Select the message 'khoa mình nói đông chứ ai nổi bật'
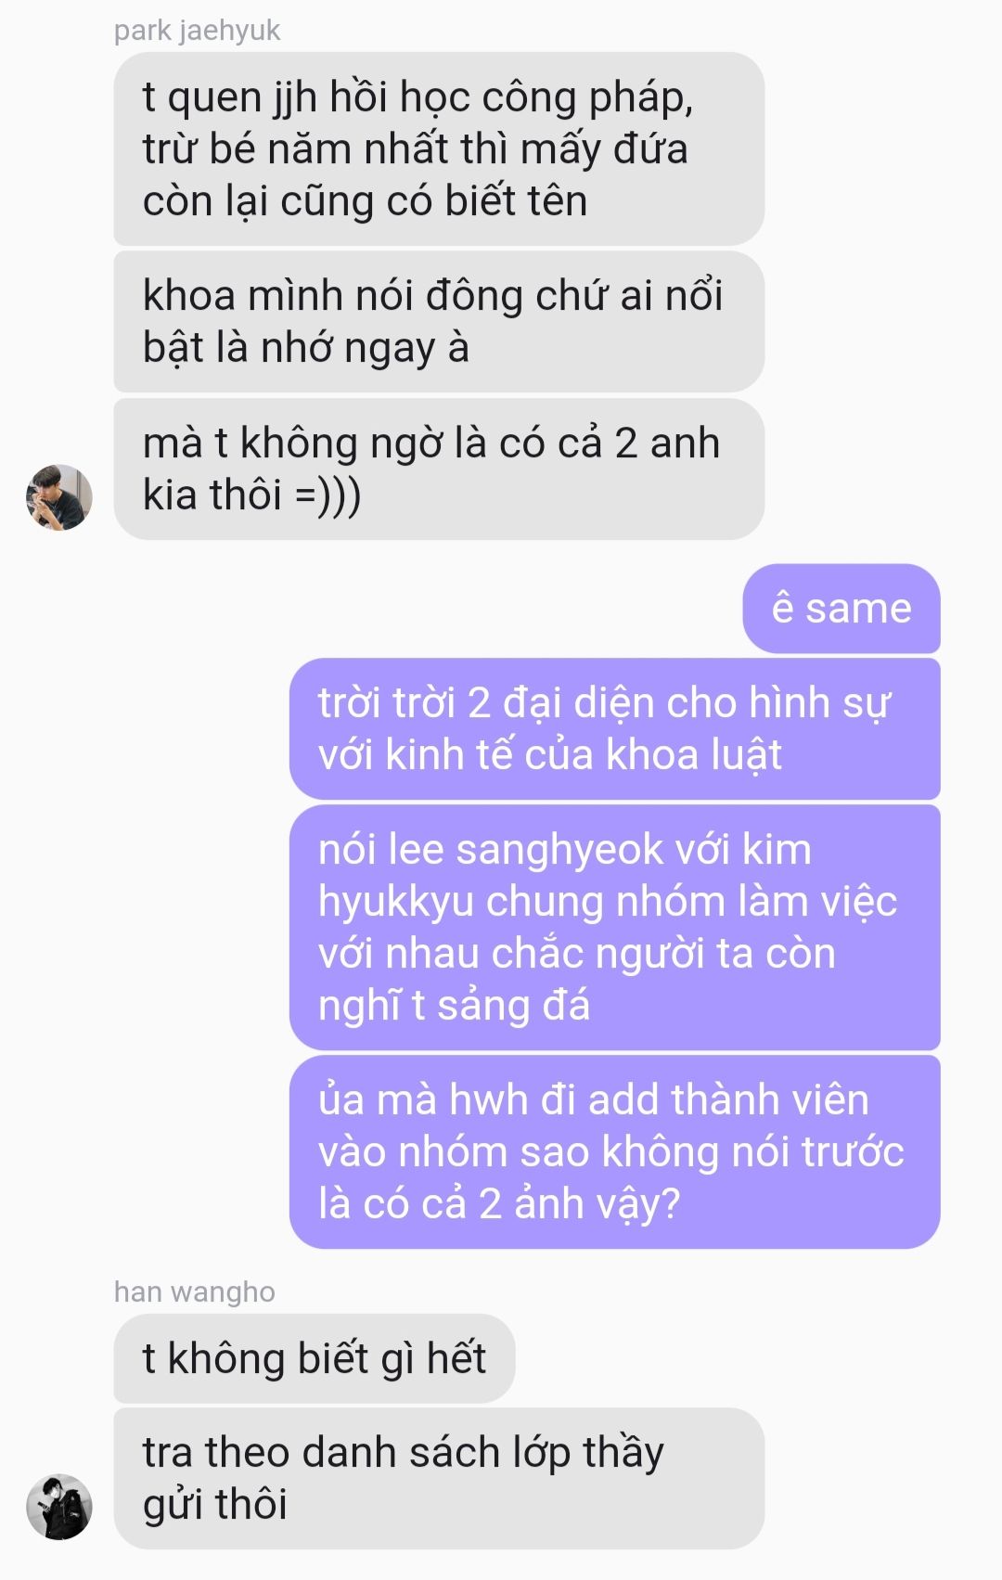 439,321
